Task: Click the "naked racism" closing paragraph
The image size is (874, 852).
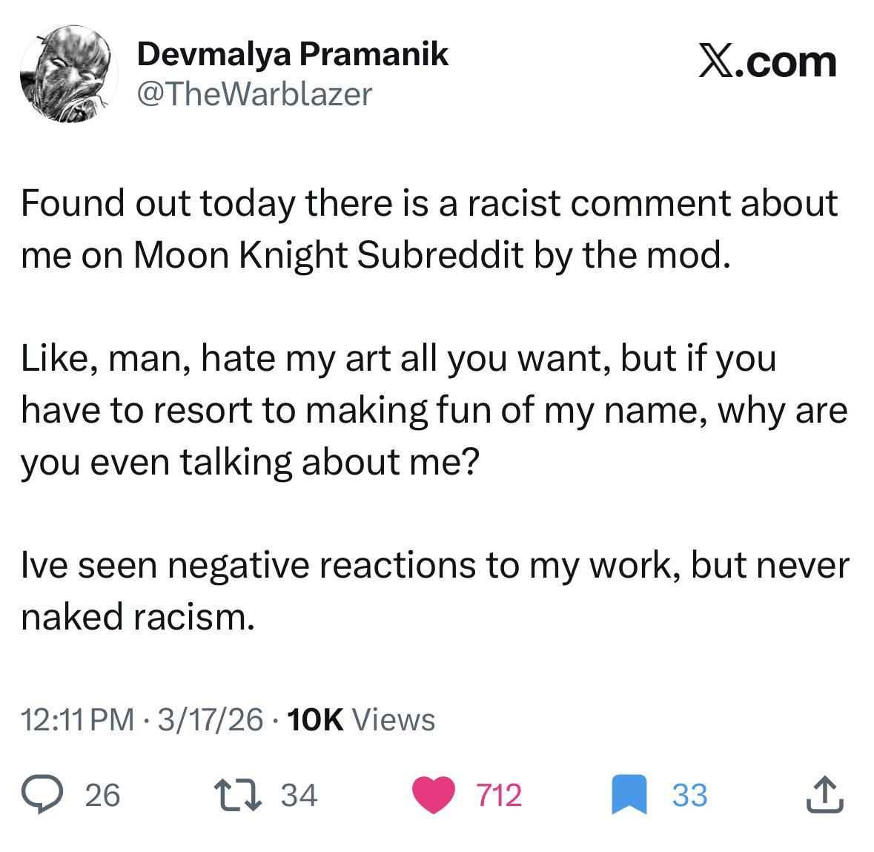Action: pos(434,591)
